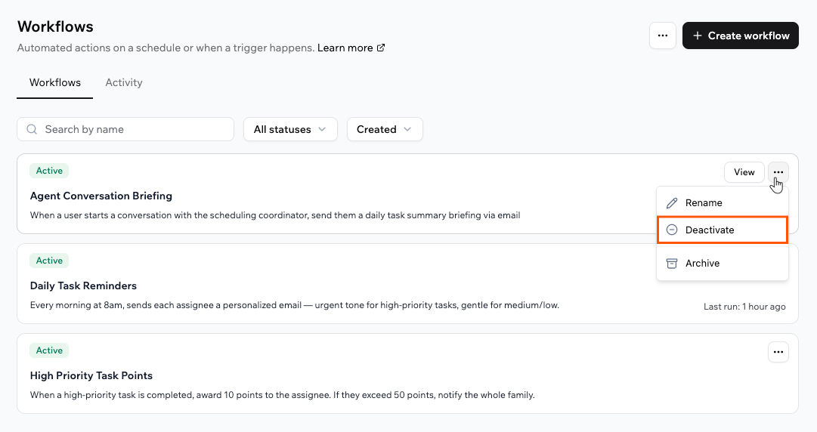The width and height of the screenshot is (817, 432).
Task: Click the Agent Conversation Briefing title
Action: click(101, 196)
